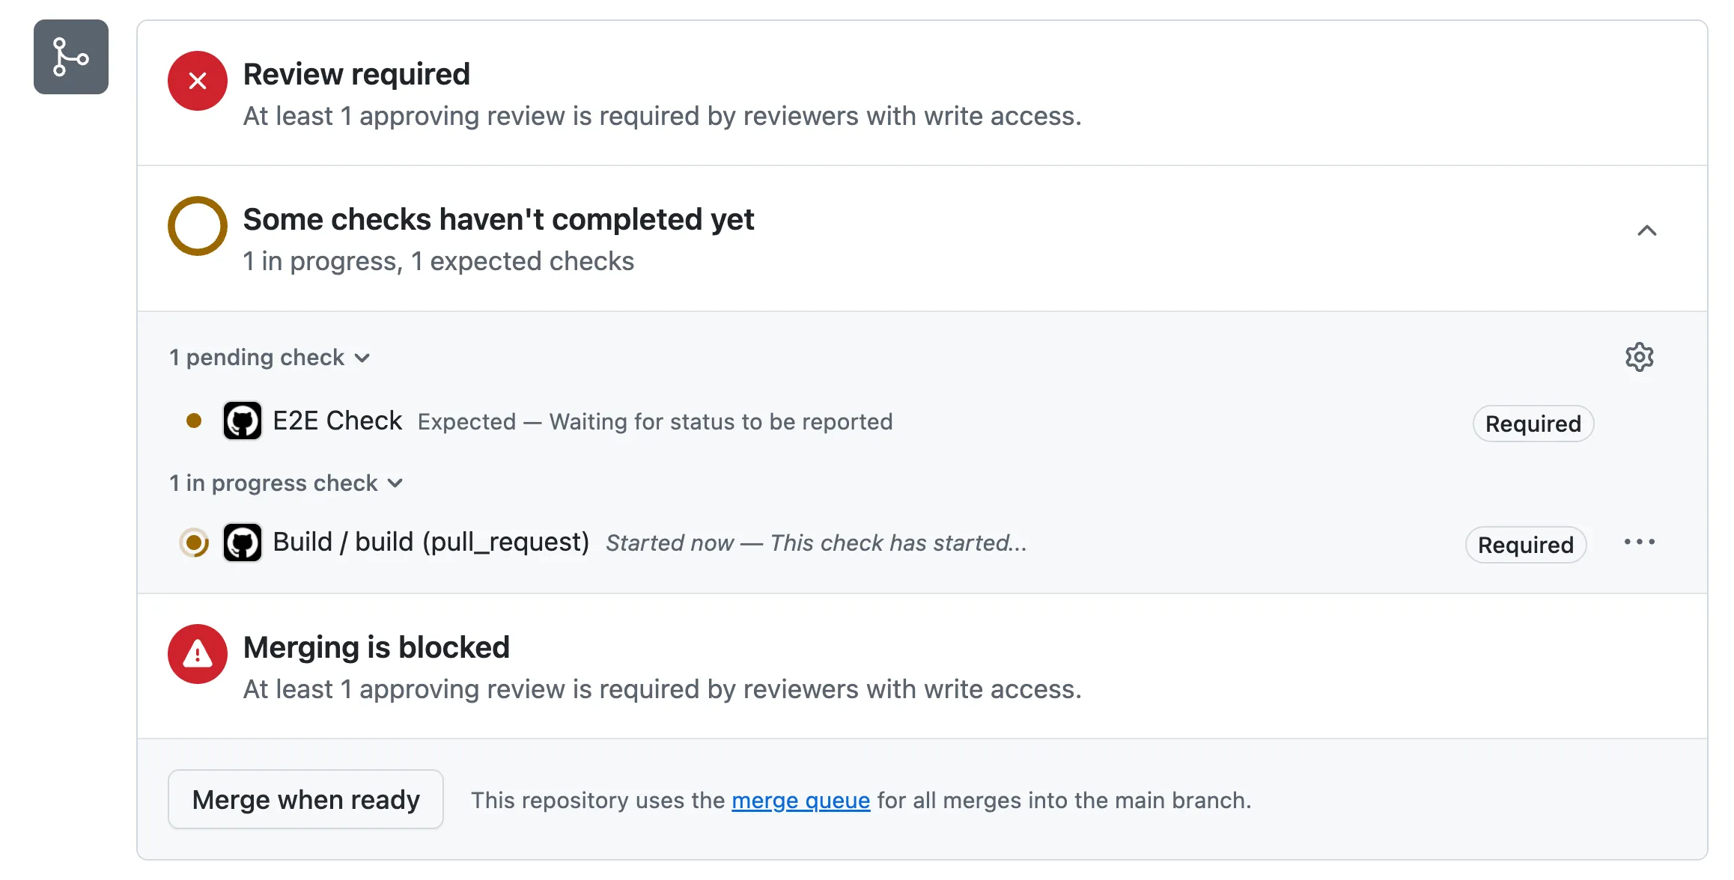Viewport: 1734px width, 880px height.
Task: Click GitHub avatar beside E2E Check
Action: (243, 421)
